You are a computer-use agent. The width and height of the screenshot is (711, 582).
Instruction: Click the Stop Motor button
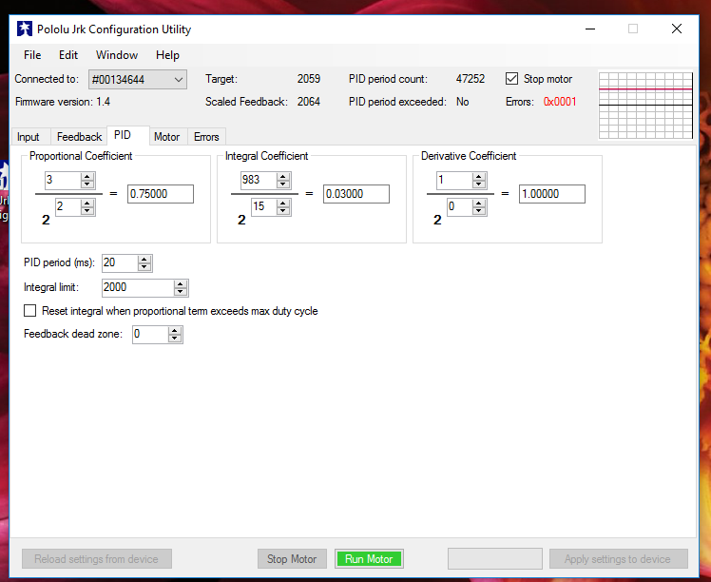[x=292, y=559]
